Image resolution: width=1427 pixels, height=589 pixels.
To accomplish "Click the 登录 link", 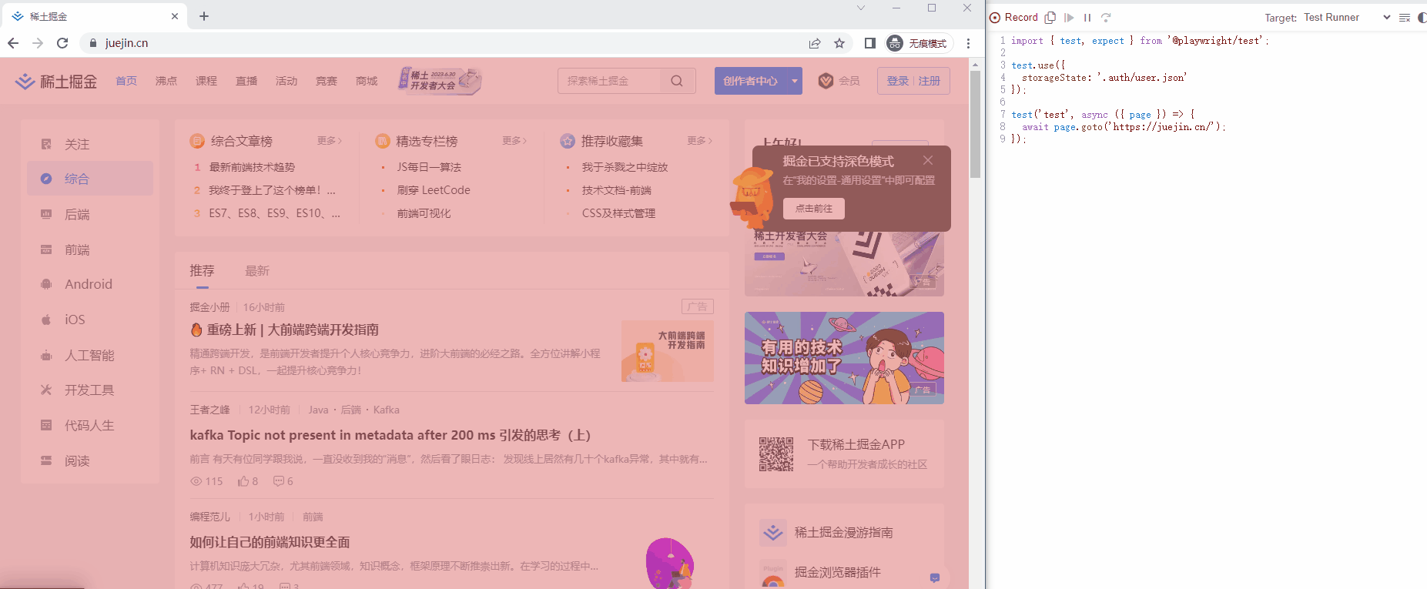I will click(x=898, y=81).
